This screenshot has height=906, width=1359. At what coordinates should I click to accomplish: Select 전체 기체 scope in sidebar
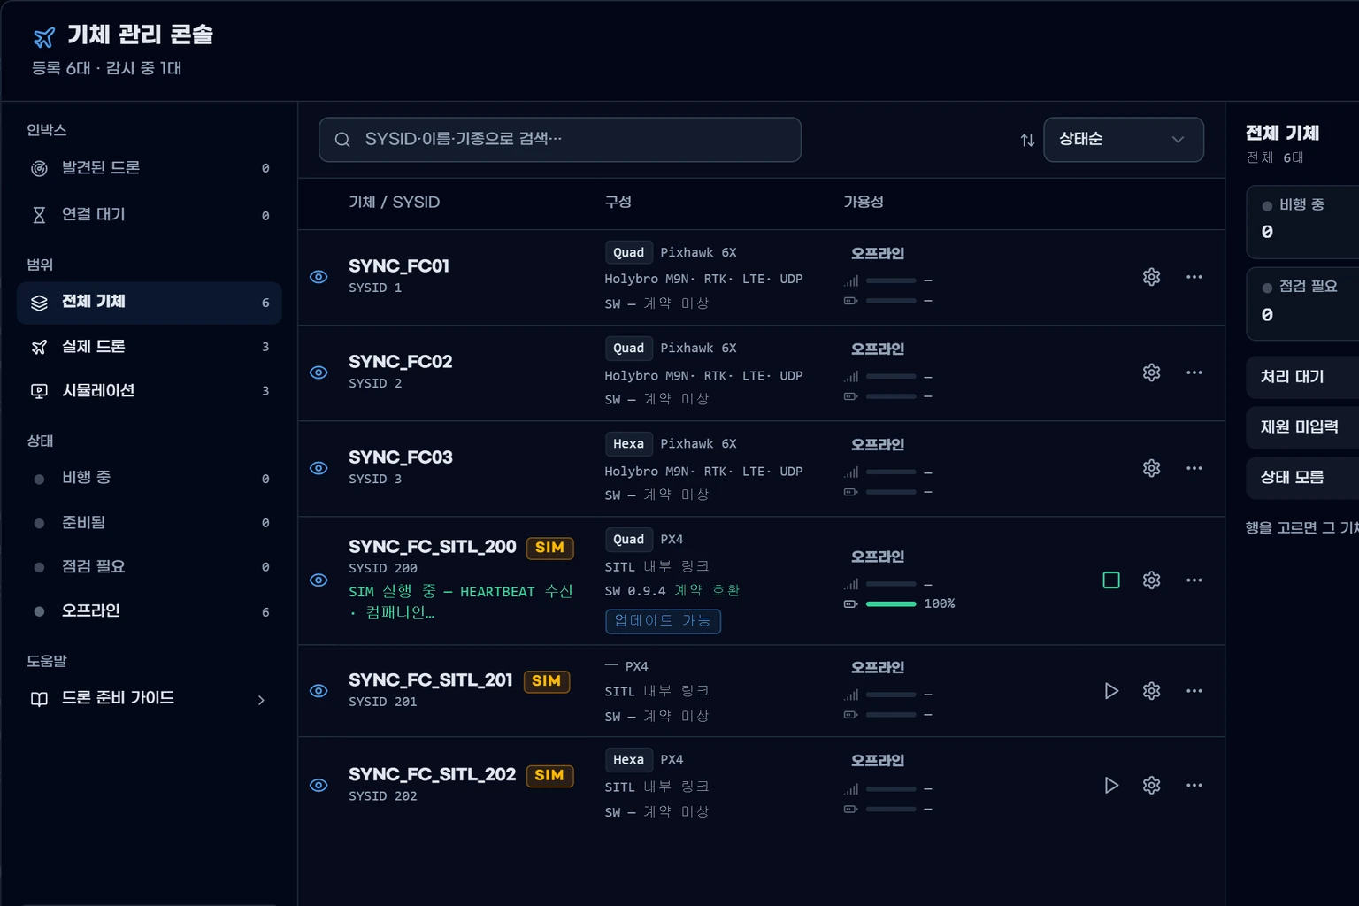pyautogui.click(x=149, y=303)
